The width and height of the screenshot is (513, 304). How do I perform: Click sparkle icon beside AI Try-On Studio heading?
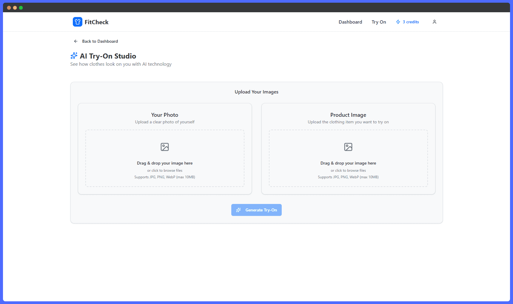[74, 56]
